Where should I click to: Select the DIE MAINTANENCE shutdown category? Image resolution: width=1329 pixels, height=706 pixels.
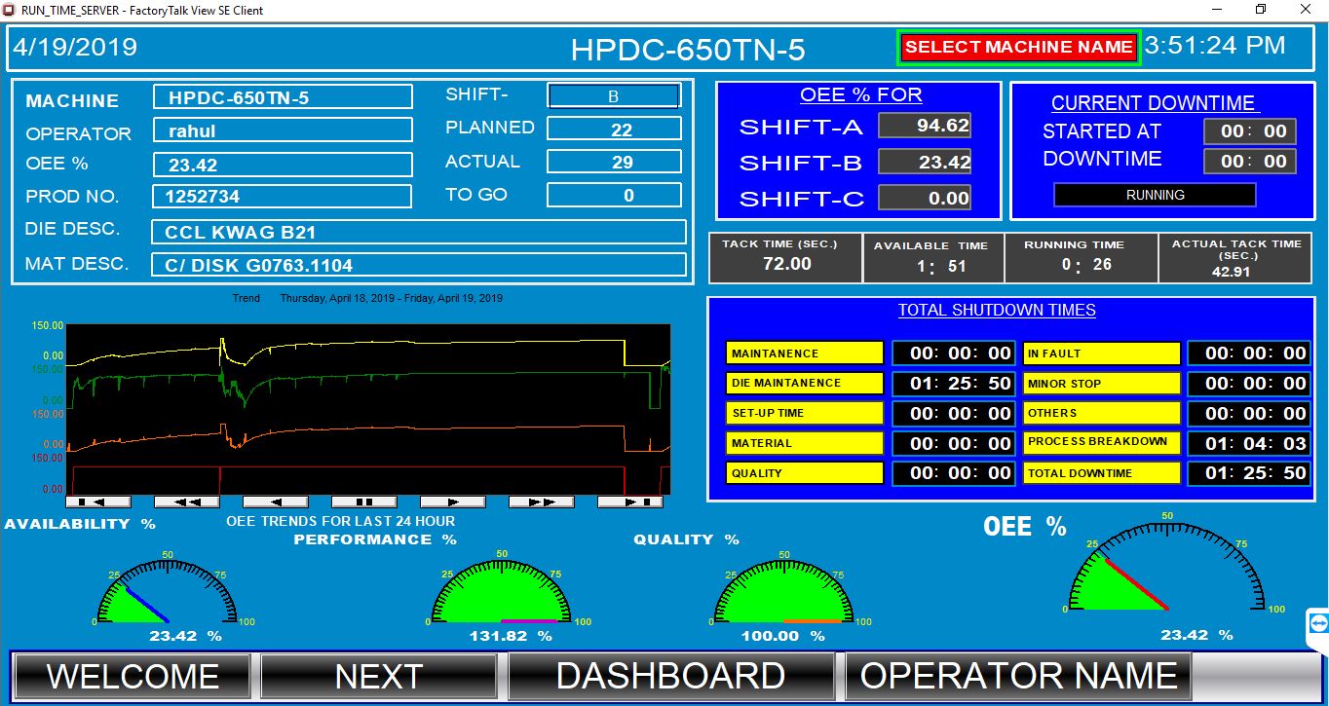pyautogui.click(x=803, y=383)
